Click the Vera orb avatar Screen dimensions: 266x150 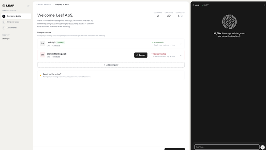[229, 22]
